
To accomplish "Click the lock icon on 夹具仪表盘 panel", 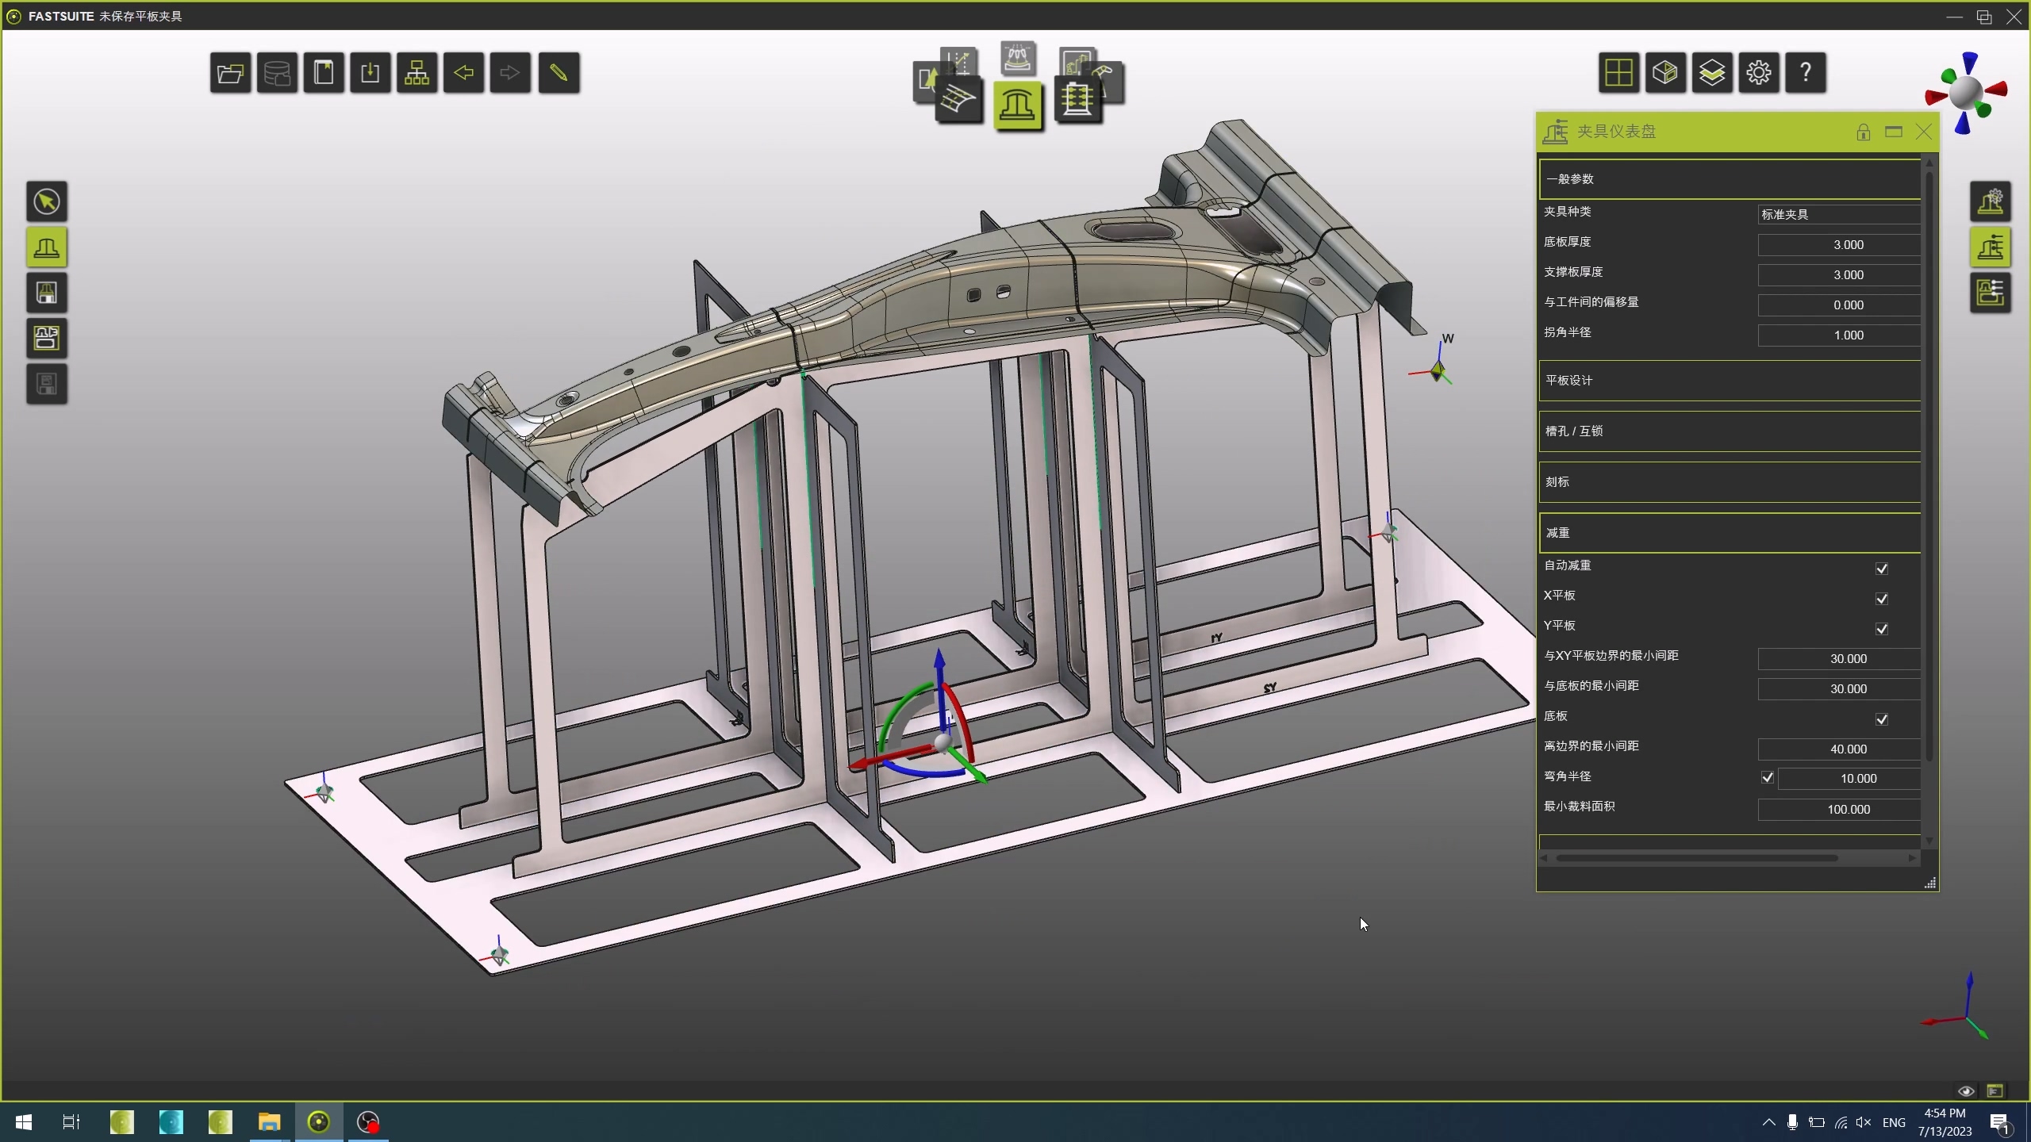I will pos(1863,132).
